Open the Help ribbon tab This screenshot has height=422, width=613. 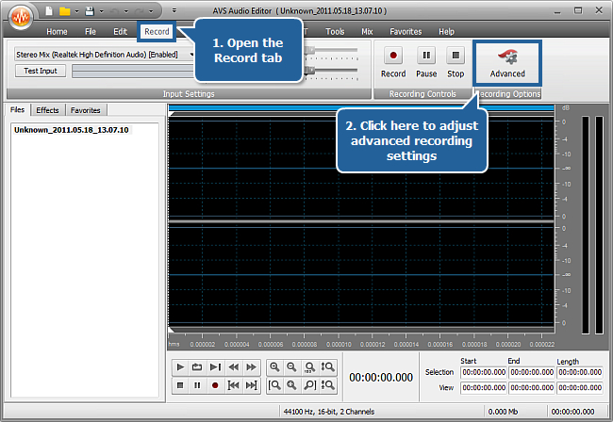[x=446, y=32]
